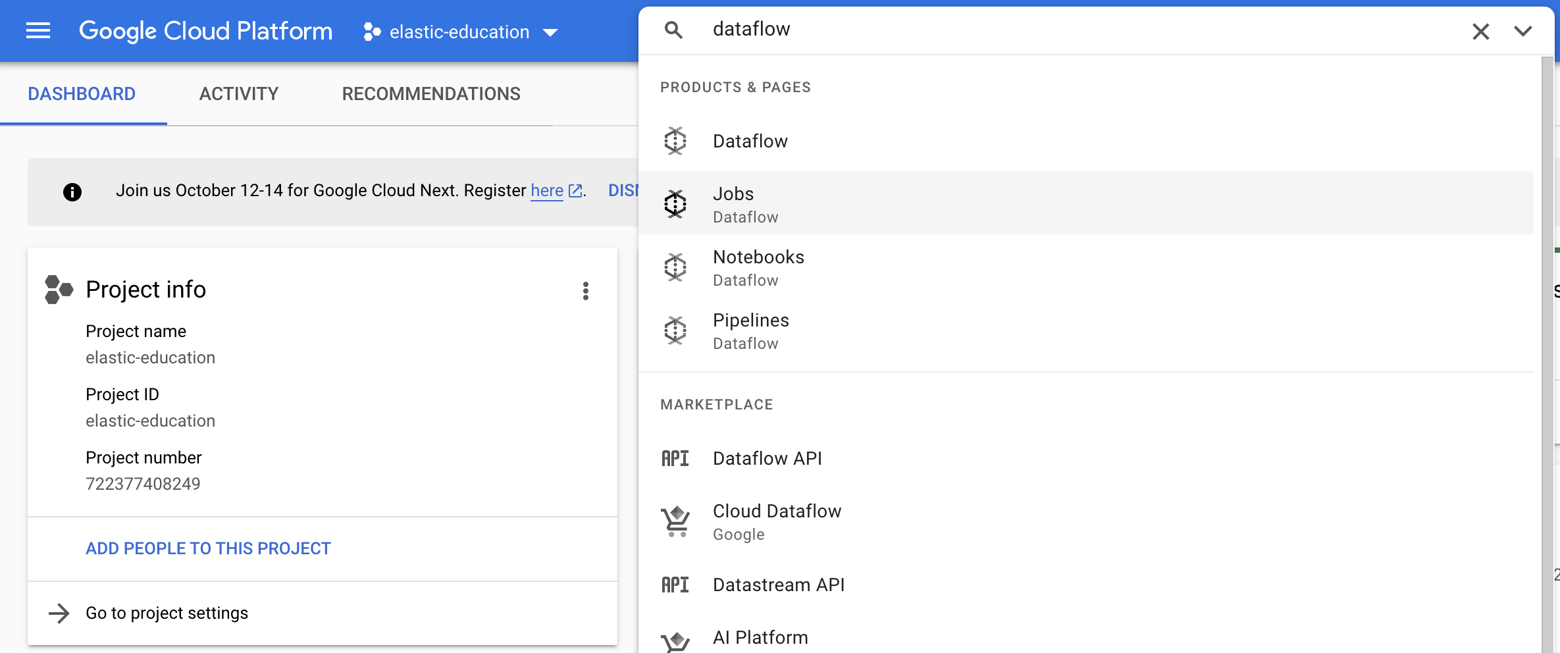Viewport: 1560px width, 653px height.
Task: Click the here link to register
Action: click(547, 190)
